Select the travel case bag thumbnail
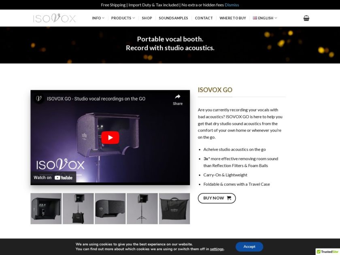Screen dimensions: 340x255 174,208
